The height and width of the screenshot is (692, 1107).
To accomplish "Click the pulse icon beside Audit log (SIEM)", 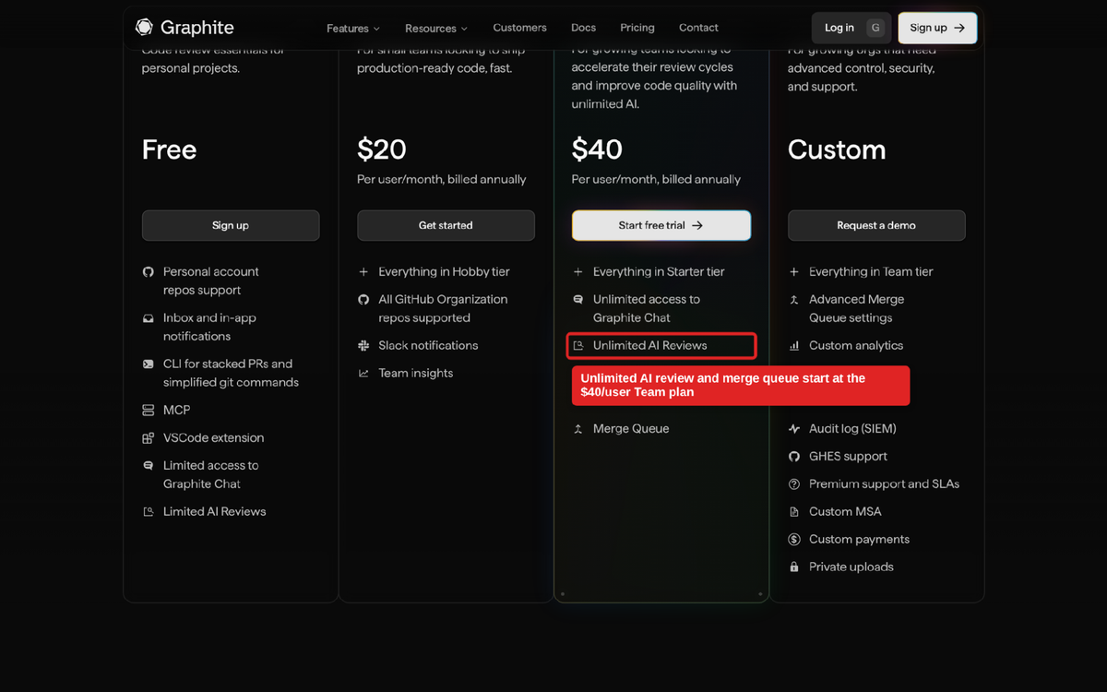I will 794,428.
